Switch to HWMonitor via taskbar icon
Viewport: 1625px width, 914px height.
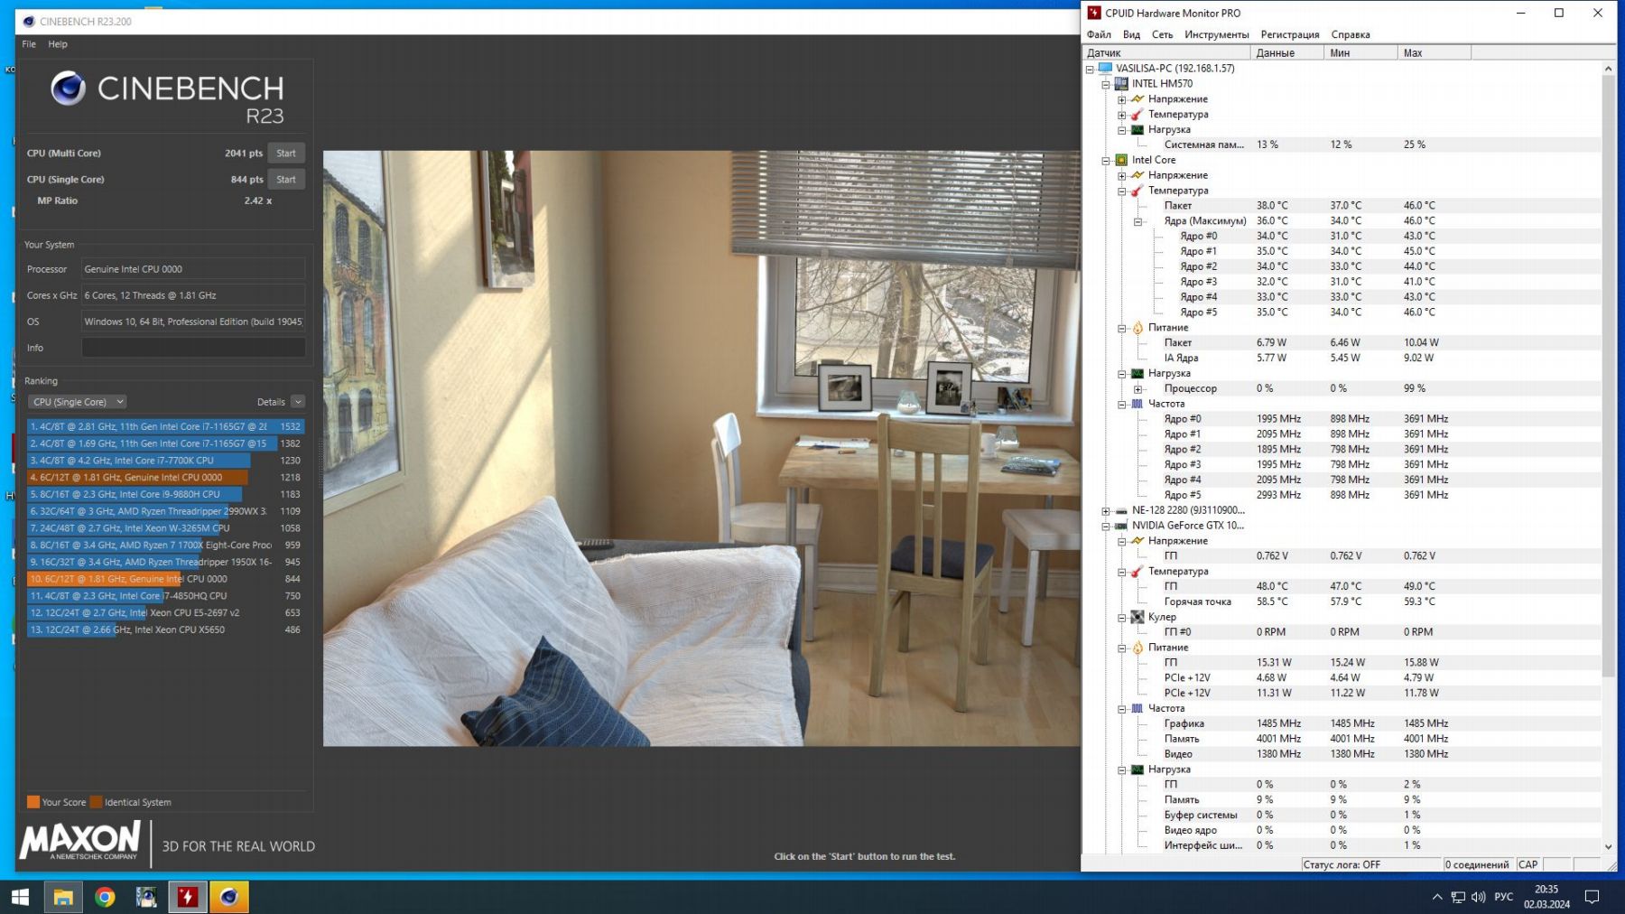(x=188, y=897)
